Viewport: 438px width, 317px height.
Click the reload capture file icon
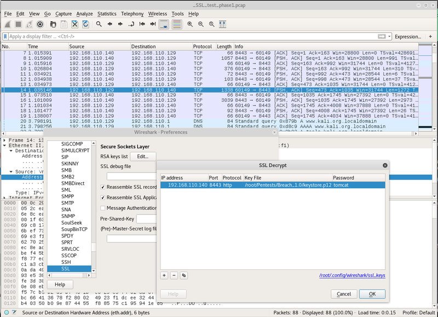tap(85, 25)
